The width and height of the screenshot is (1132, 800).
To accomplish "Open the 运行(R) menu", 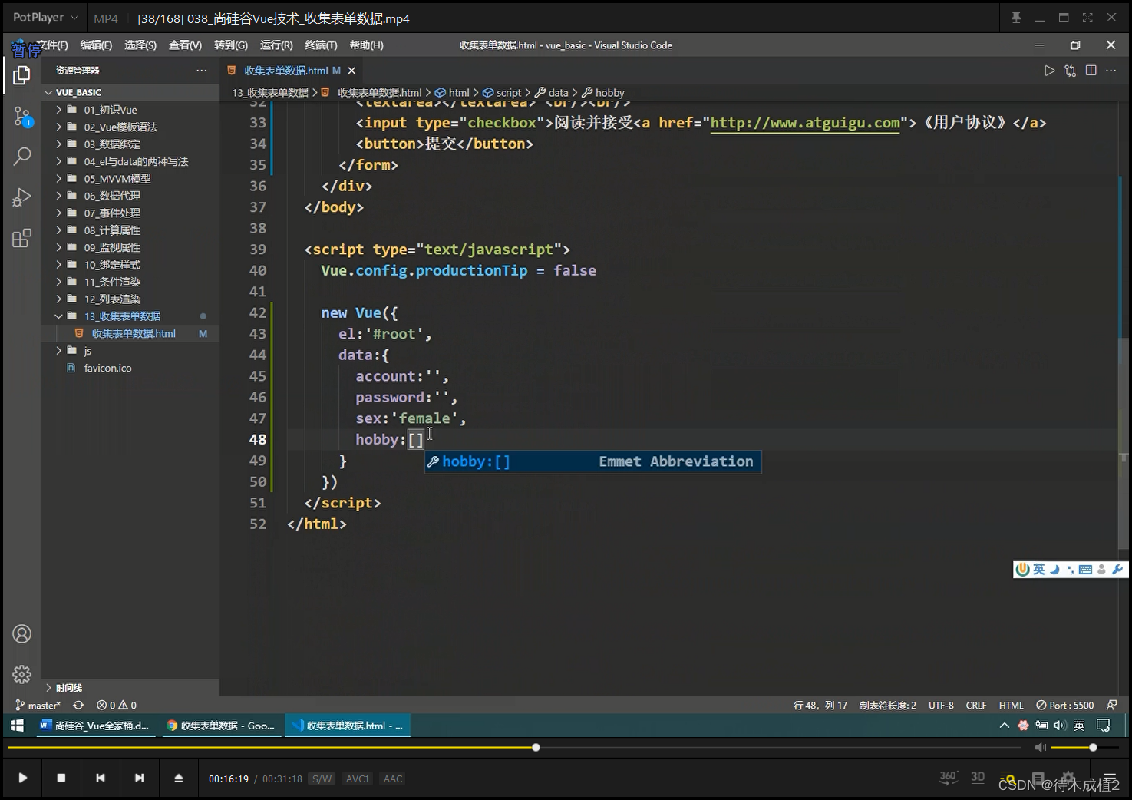I will click(276, 45).
